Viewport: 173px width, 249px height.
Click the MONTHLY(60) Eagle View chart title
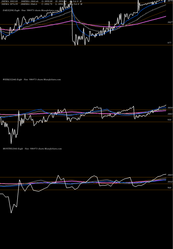32,149
